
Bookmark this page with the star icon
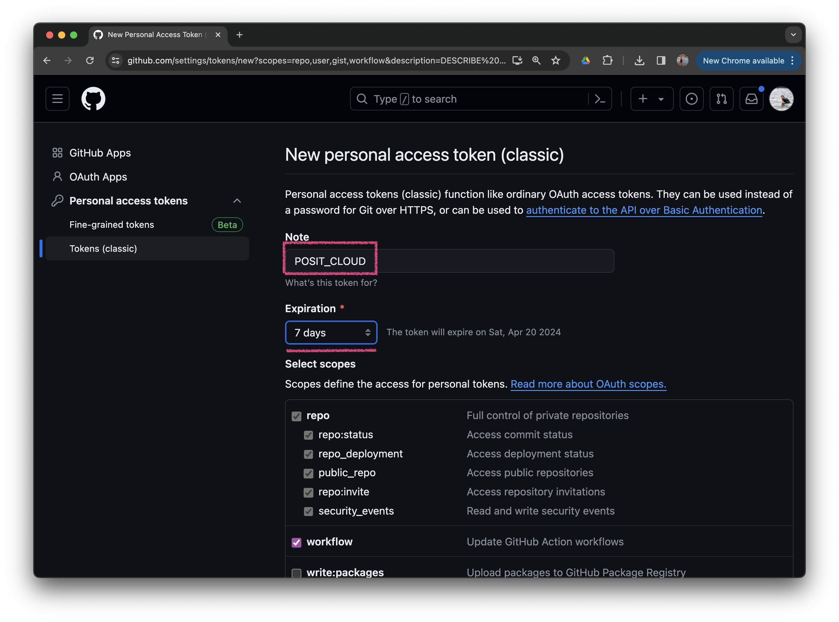(x=556, y=60)
